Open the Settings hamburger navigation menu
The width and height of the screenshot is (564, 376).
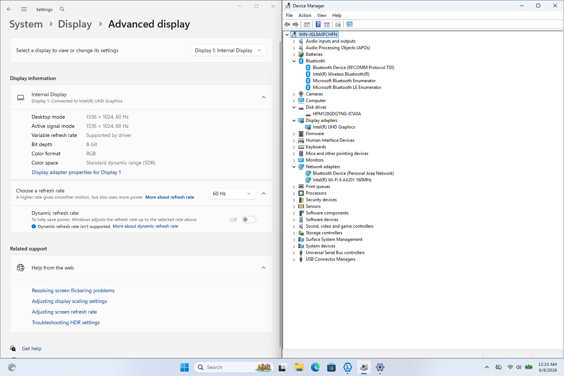[24, 9]
